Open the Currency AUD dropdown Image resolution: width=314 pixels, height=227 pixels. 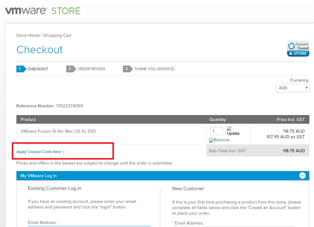coord(292,88)
